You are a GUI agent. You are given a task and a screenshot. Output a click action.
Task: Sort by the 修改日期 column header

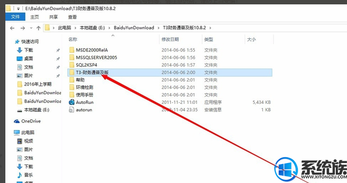click(x=170, y=39)
